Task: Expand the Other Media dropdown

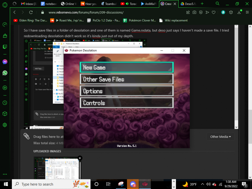Action: (220, 137)
